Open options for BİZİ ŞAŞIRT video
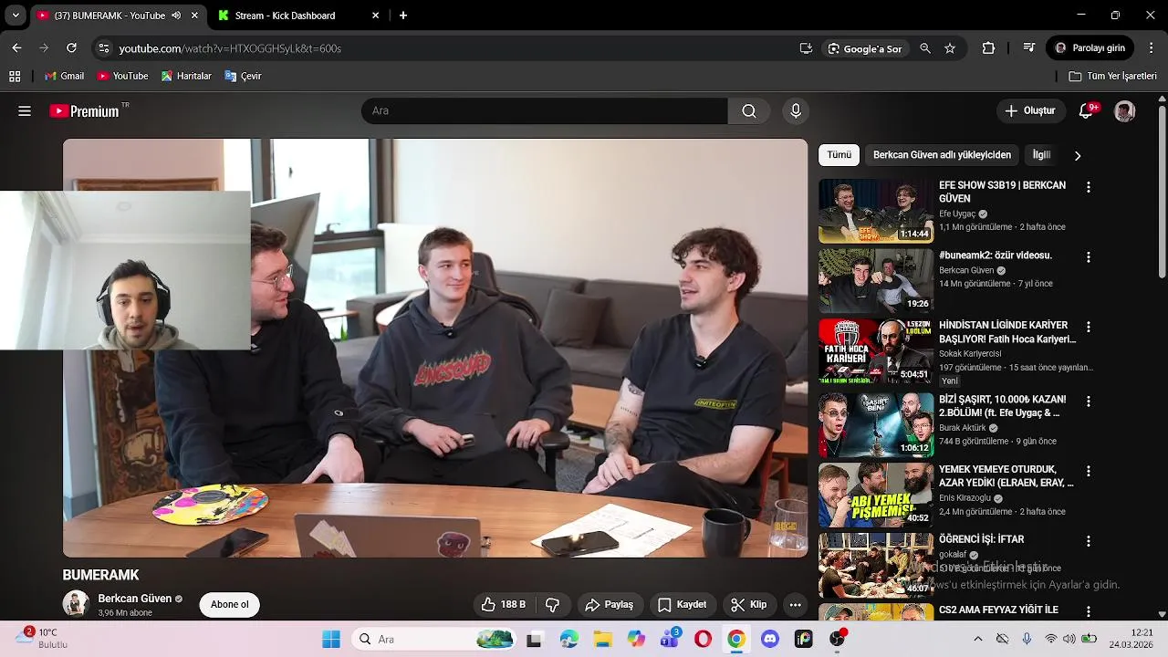Viewport: 1168px width, 657px height. (x=1088, y=401)
